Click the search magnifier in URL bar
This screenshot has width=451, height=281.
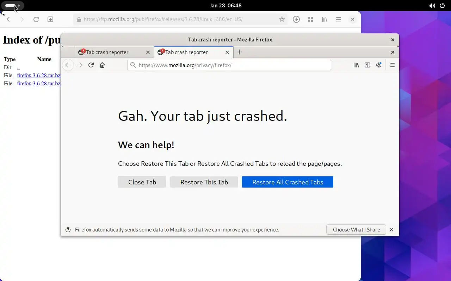click(x=133, y=65)
